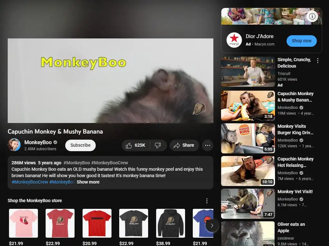The width and height of the screenshot is (329, 246).
Task: Click the 286M views text
Action: pyautogui.click(x=23, y=163)
